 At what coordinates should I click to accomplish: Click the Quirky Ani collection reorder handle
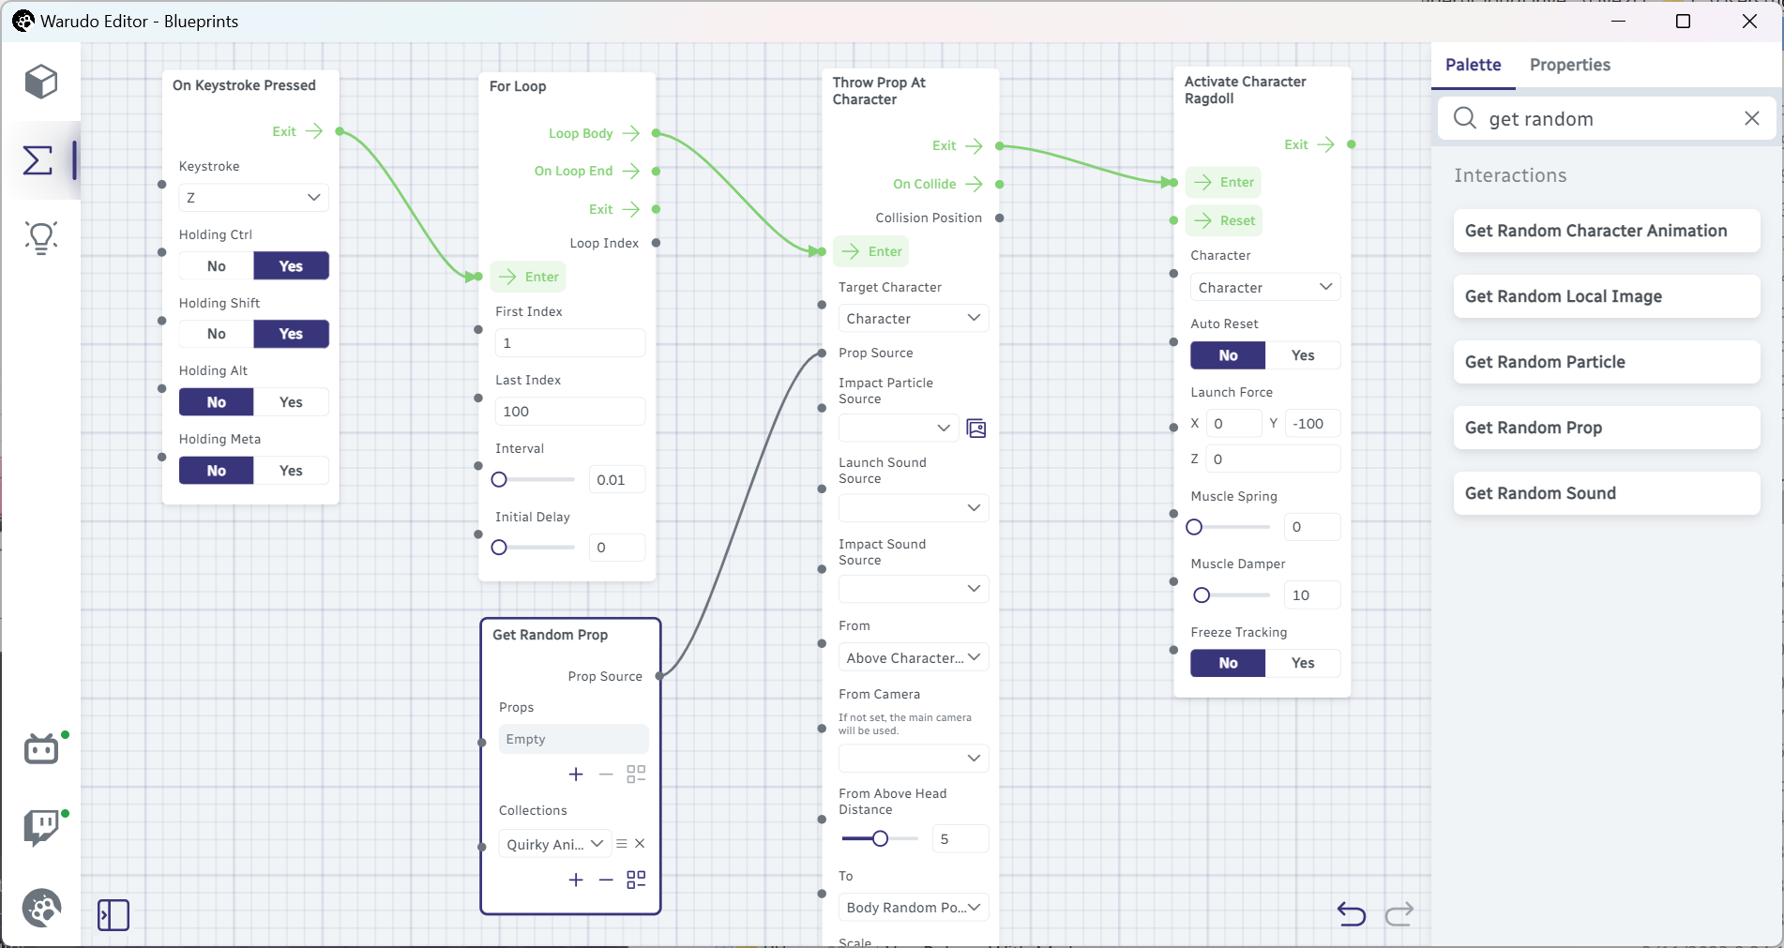coord(622,844)
